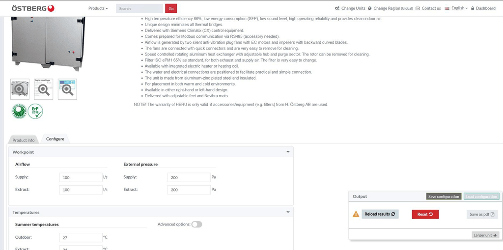Toggle the Advanced options switch
This screenshot has height=250, width=503.
196,224
